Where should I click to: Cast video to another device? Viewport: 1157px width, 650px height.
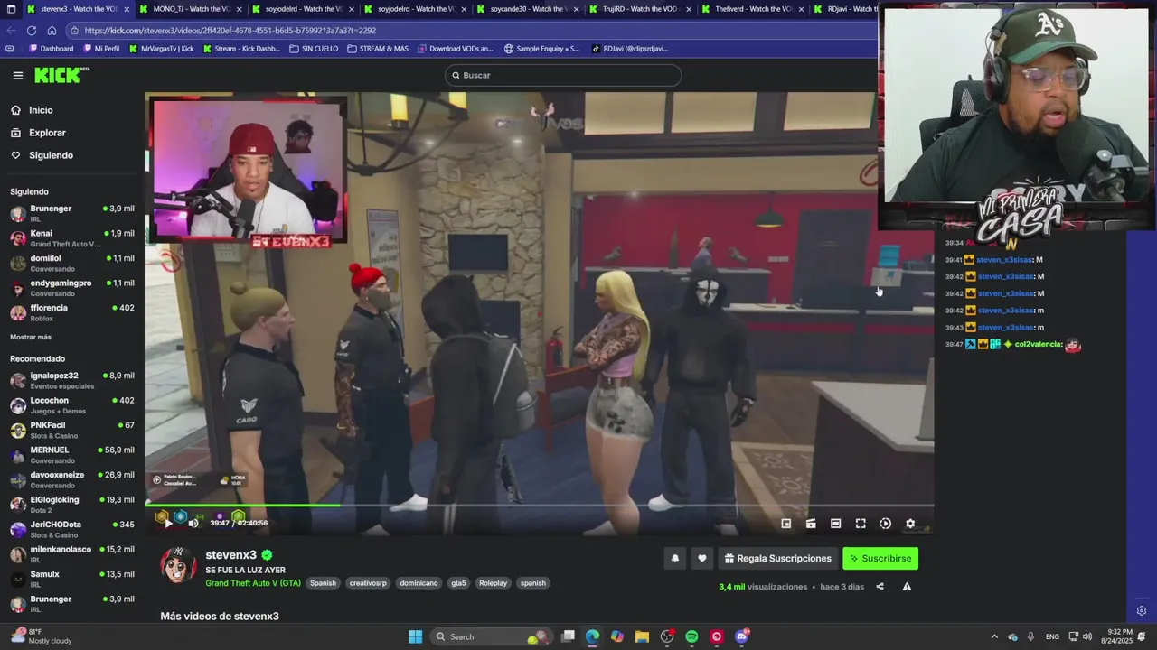click(811, 524)
